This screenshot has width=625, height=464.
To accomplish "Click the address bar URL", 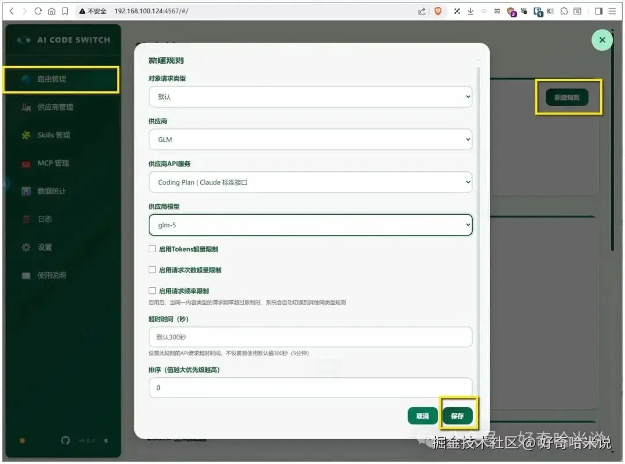I will coord(152,11).
